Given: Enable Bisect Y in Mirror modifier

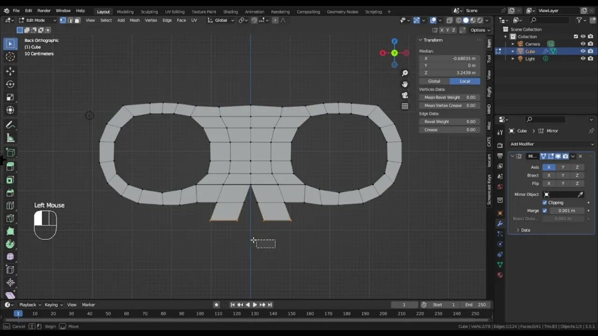Looking at the screenshot, I should click(x=562, y=175).
